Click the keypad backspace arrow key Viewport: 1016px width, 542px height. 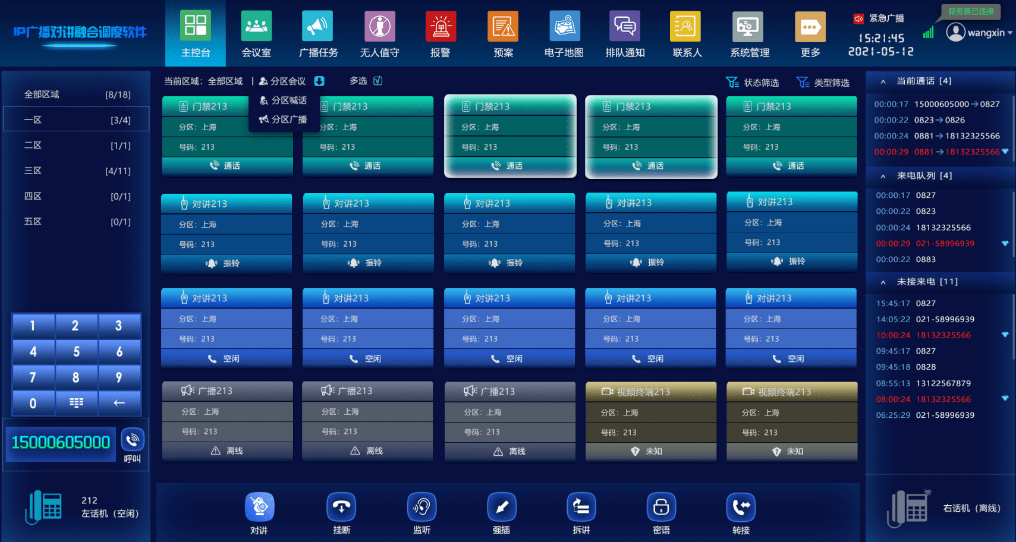pos(119,403)
